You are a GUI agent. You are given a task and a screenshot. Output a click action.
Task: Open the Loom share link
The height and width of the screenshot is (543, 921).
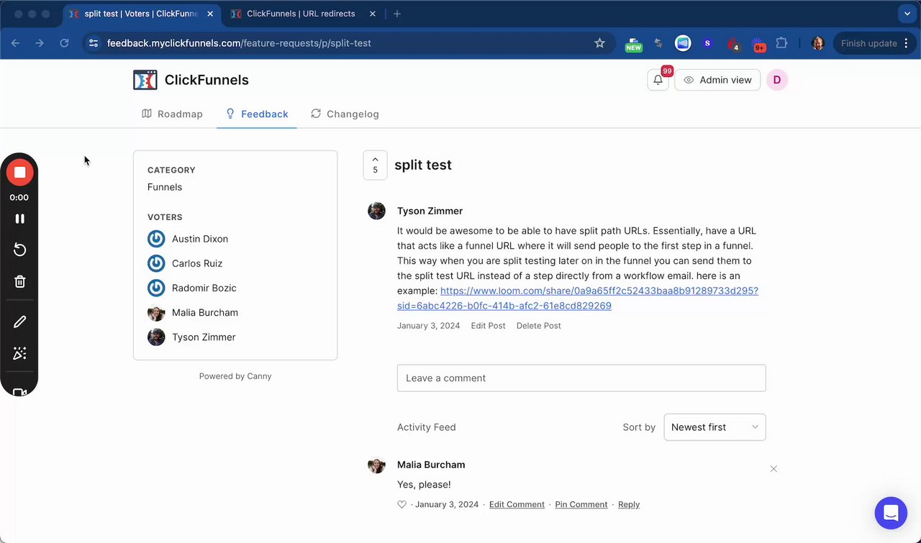578,298
